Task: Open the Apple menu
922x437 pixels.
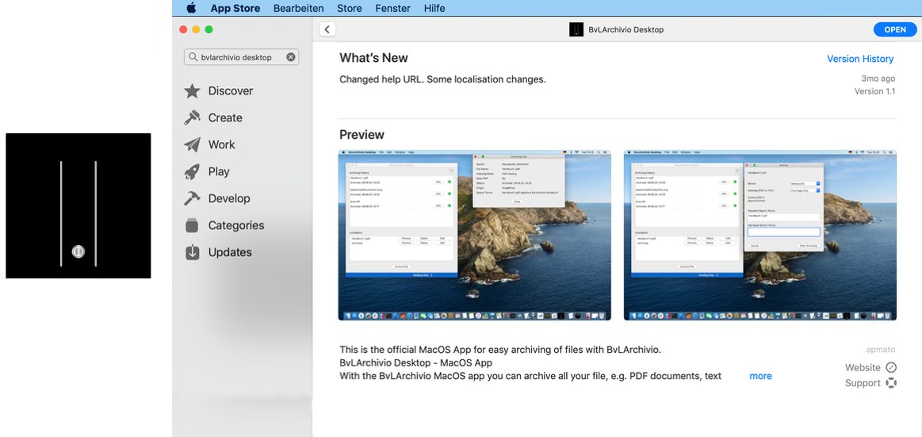Action: [x=191, y=8]
